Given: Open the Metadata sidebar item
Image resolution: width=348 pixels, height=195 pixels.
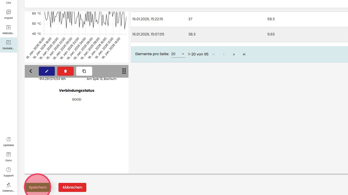Looking at the screenshot, I should point(8,30).
